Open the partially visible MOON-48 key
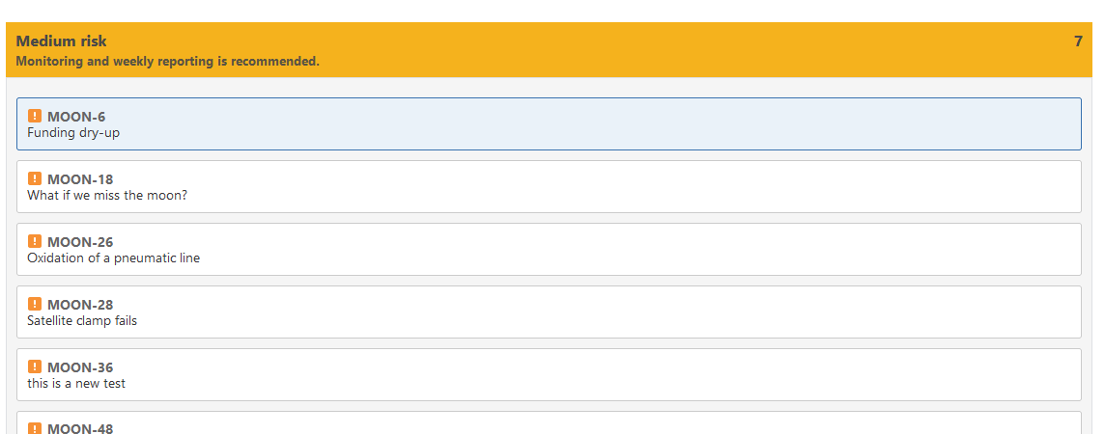The height and width of the screenshot is (434, 1105). point(80,428)
